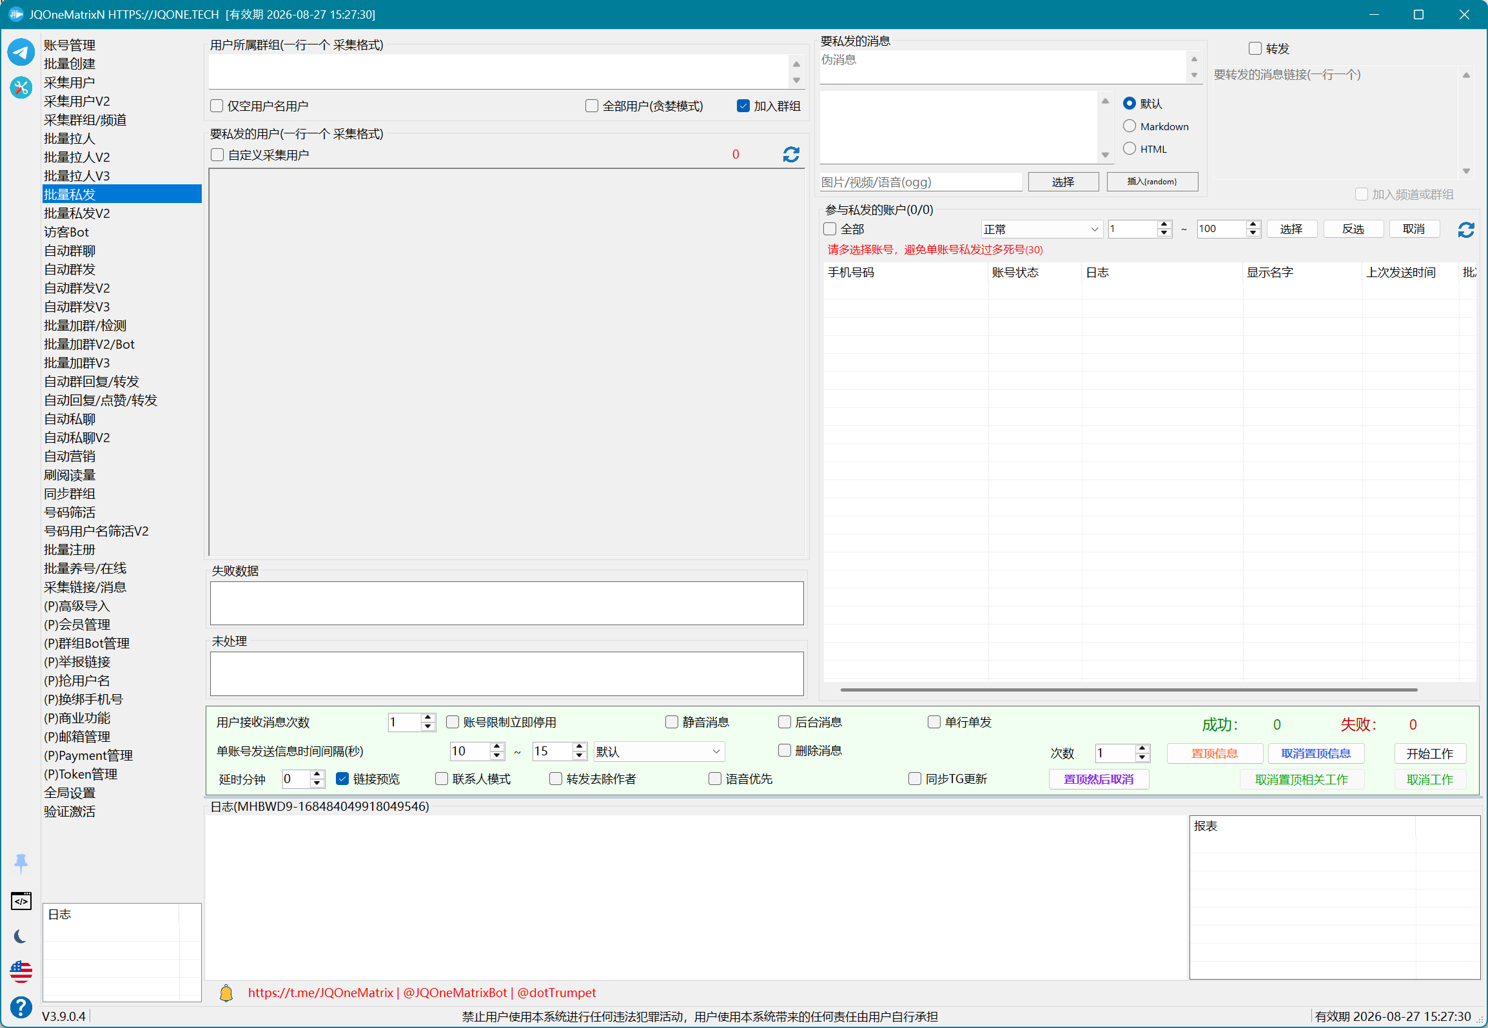
Task: Refresh the participating accounts list
Action: point(1466,229)
